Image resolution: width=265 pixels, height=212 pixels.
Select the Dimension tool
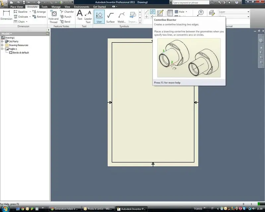tap(6, 15)
